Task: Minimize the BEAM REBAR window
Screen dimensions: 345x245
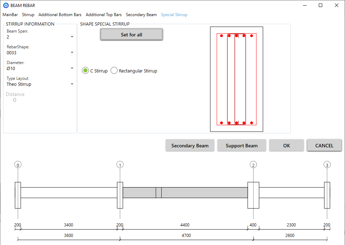Action: pos(305,5)
